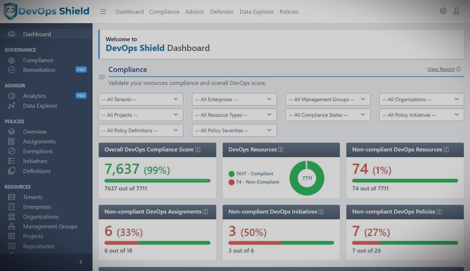Screen dimensions: 470x271
Task: Click the Overall DevOps Compliance Score progress bar
Action: click(157, 181)
